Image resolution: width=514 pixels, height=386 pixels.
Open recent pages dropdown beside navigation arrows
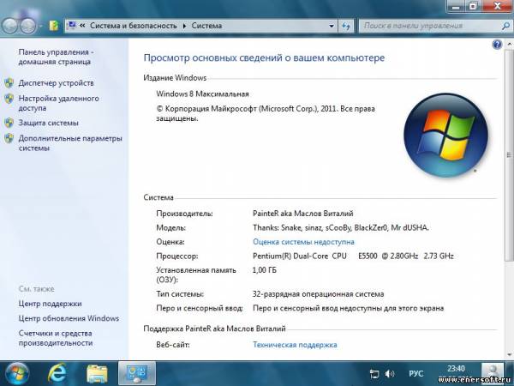[40, 26]
